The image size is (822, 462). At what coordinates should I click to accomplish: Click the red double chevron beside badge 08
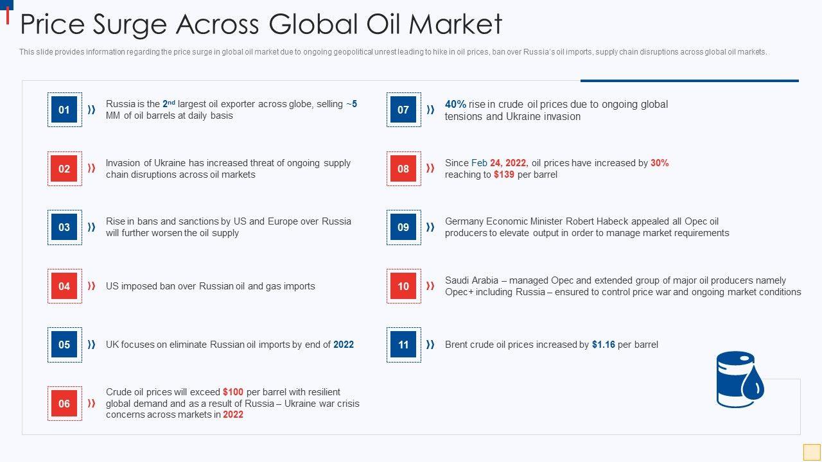[x=430, y=169]
